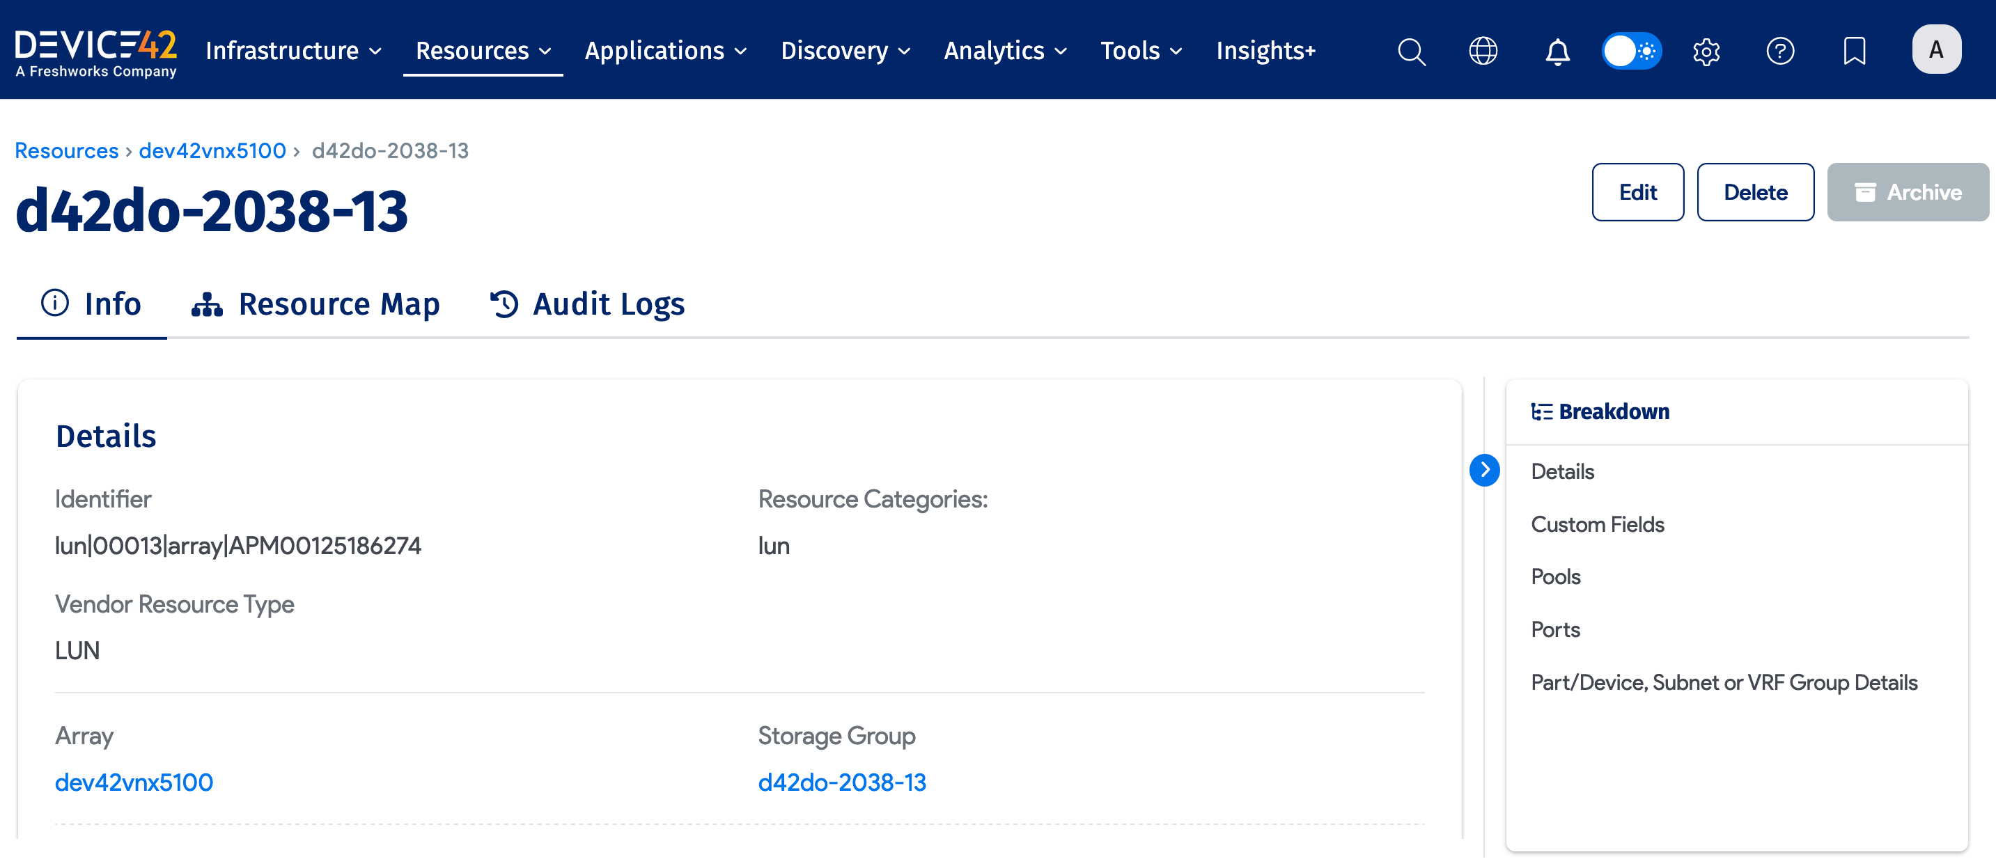Open the settings gear
The image size is (1996, 866).
[1706, 51]
